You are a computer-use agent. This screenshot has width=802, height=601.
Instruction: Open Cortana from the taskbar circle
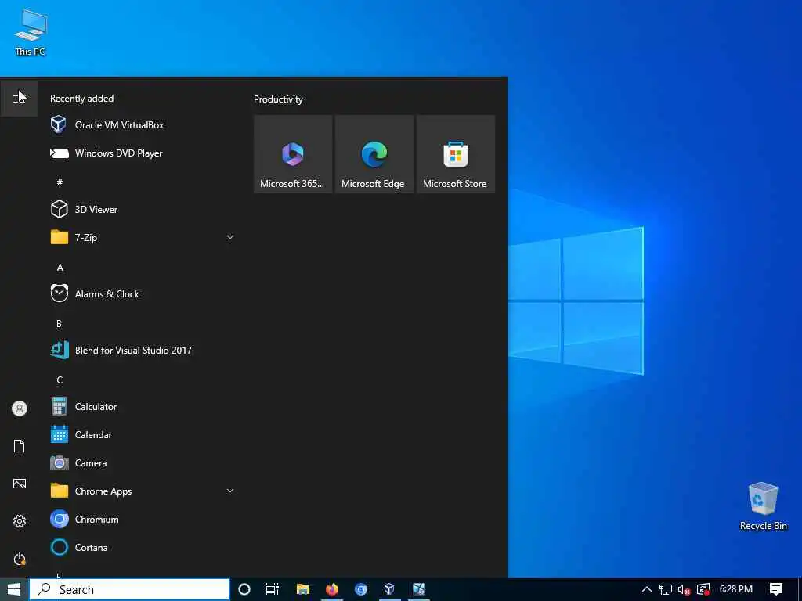coord(244,589)
